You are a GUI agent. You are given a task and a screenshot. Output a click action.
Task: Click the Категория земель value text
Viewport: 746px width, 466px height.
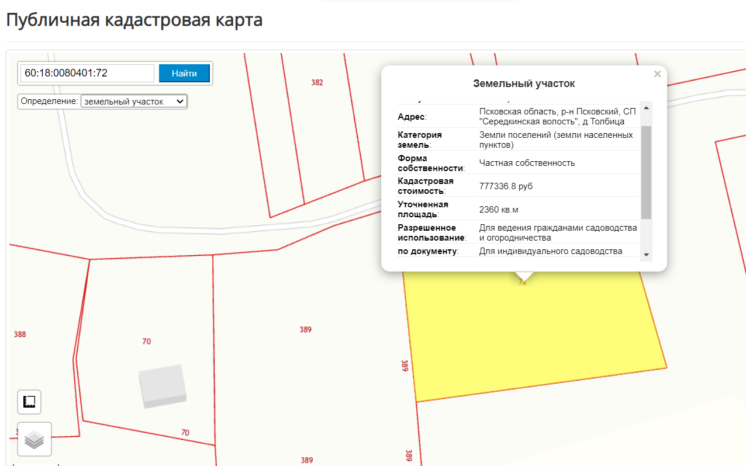coord(556,140)
